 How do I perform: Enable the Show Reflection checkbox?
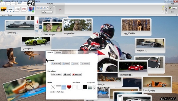pos(51,92)
